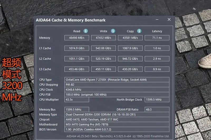211x140 pixels.
Task: Click the Memory Type Dual Channel DDR4-3200 field
Action: point(117,114)
